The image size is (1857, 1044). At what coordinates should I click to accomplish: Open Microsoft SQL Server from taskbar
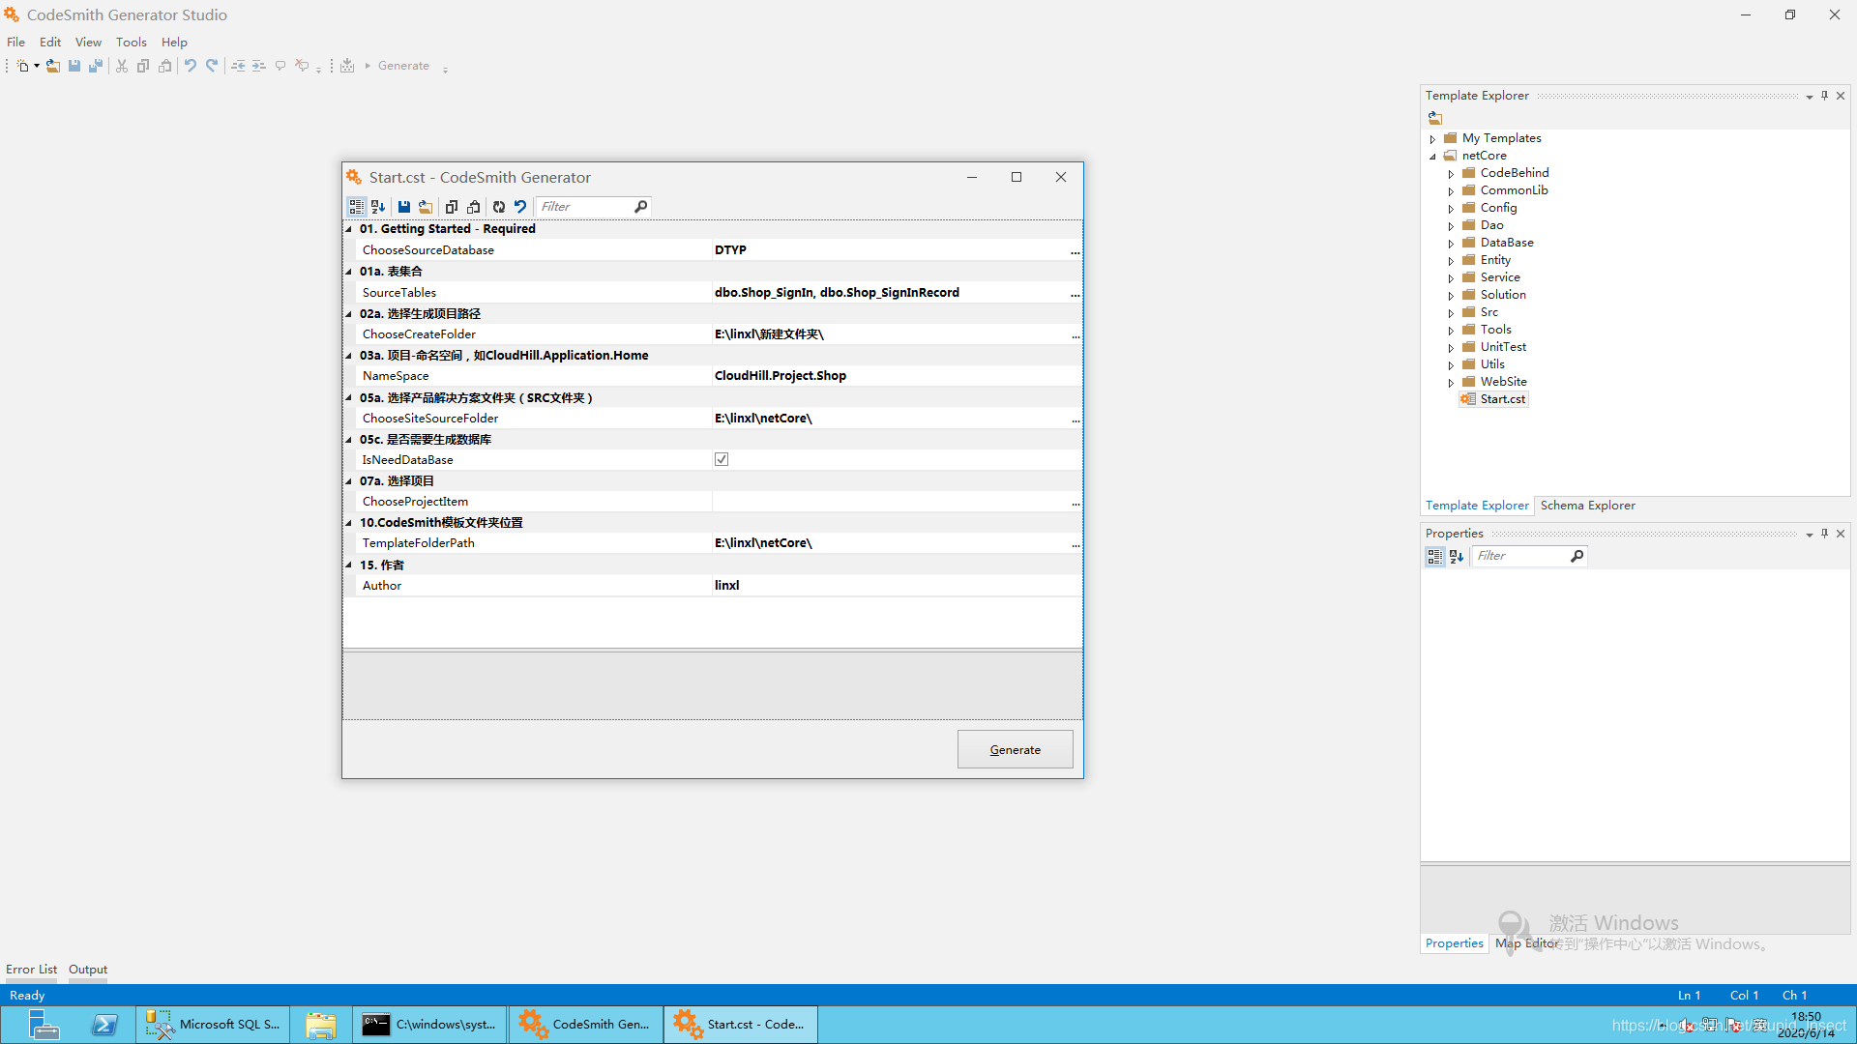(x=215, y=1025)
